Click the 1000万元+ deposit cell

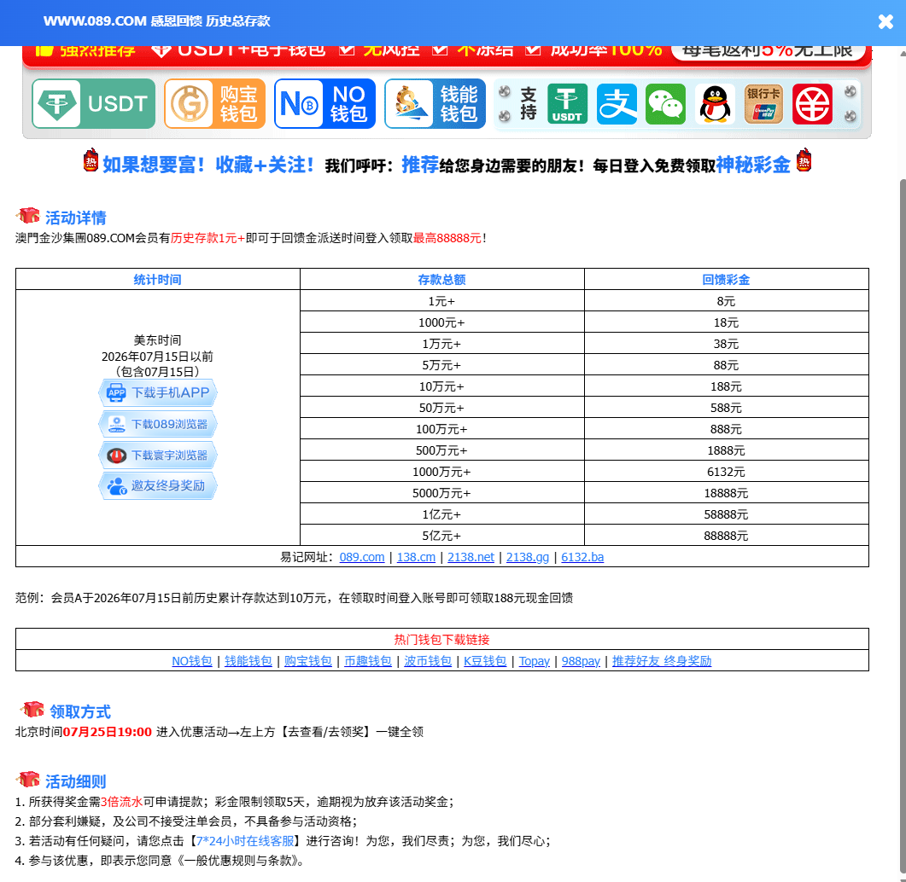tap(442, 472)
